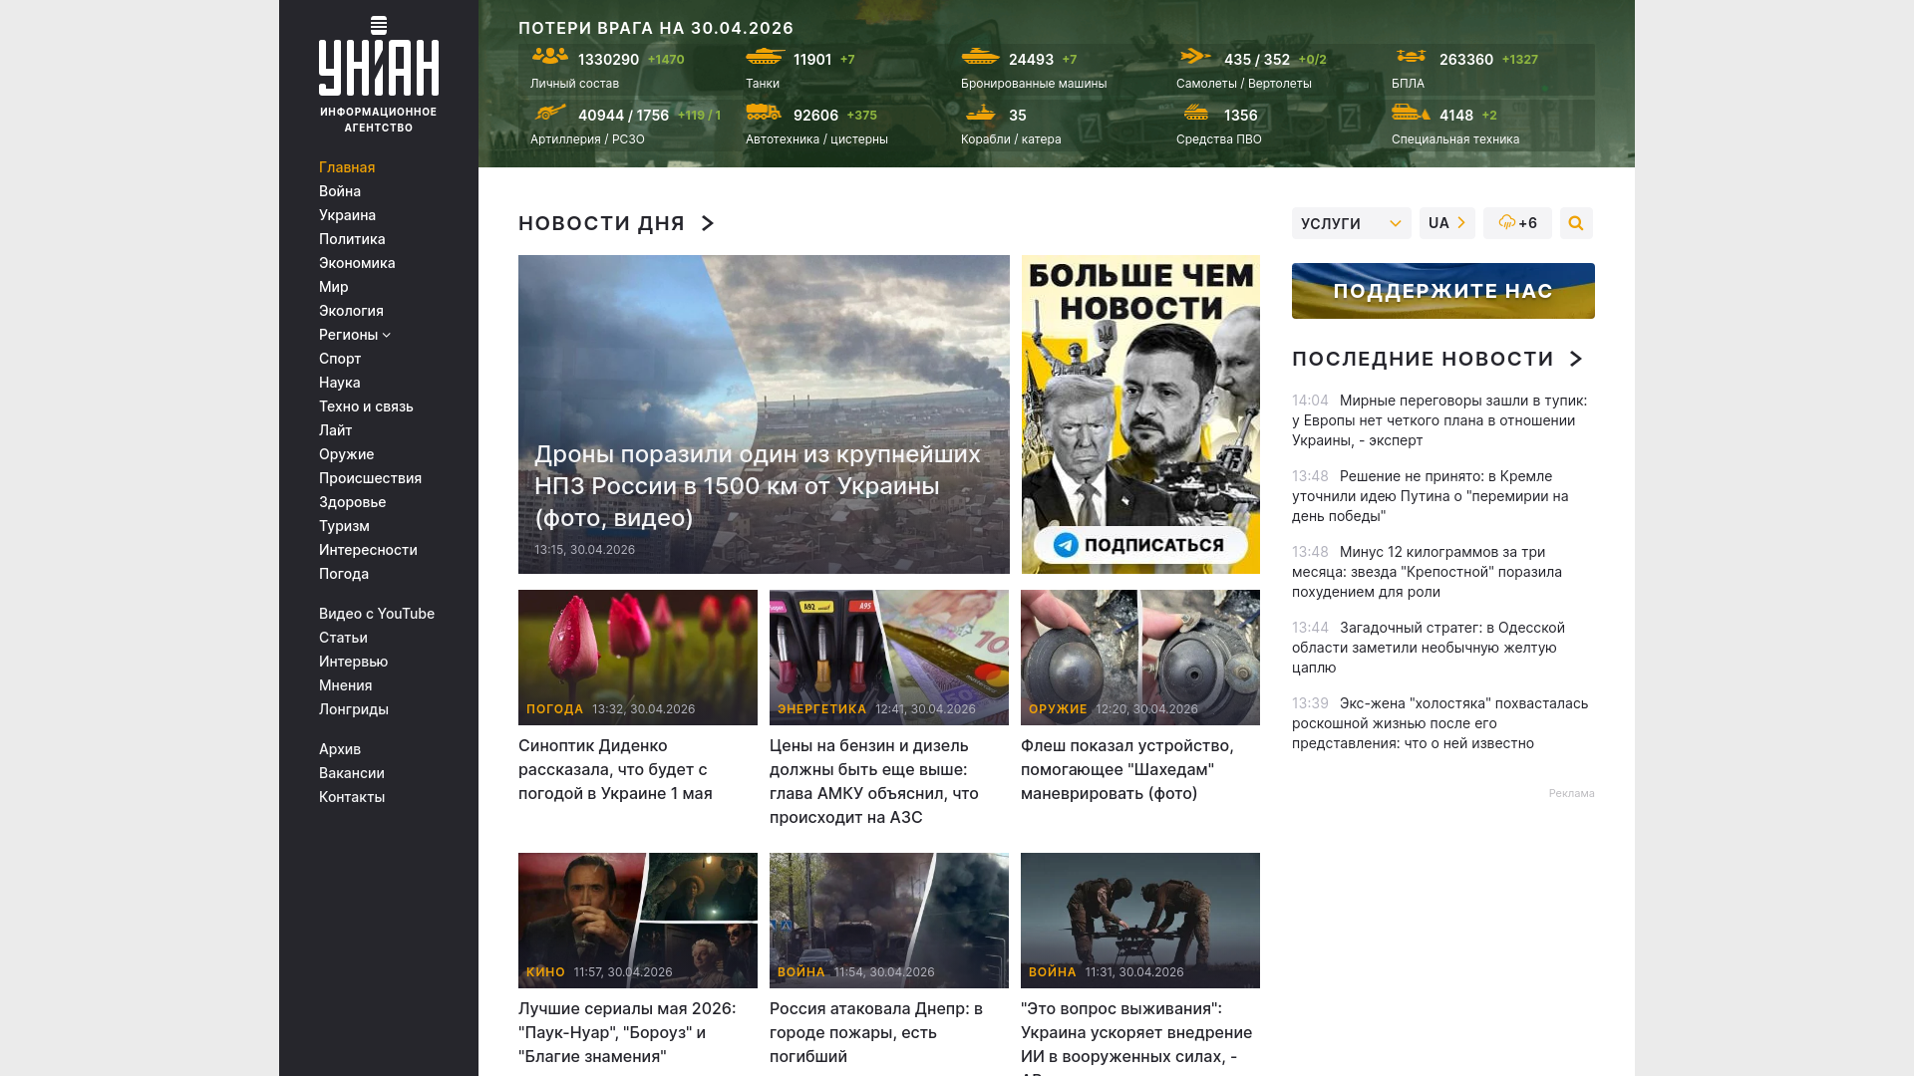This screenshot has width=1914, height=1076.
Task: Click the fuel nozzles thumbnail
Action: (889, 658)
